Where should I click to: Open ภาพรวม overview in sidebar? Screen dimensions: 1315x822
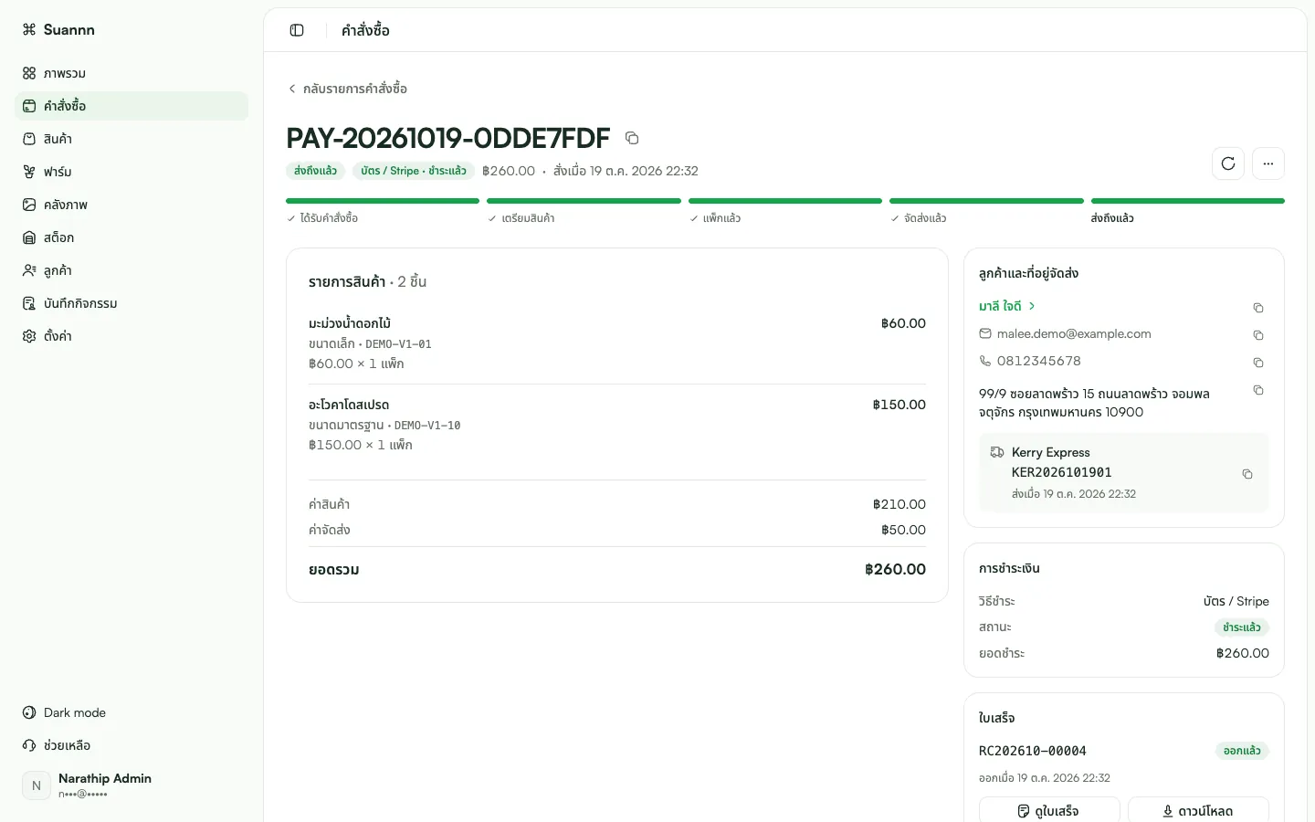pyautogui.click(x=131, y=73)
